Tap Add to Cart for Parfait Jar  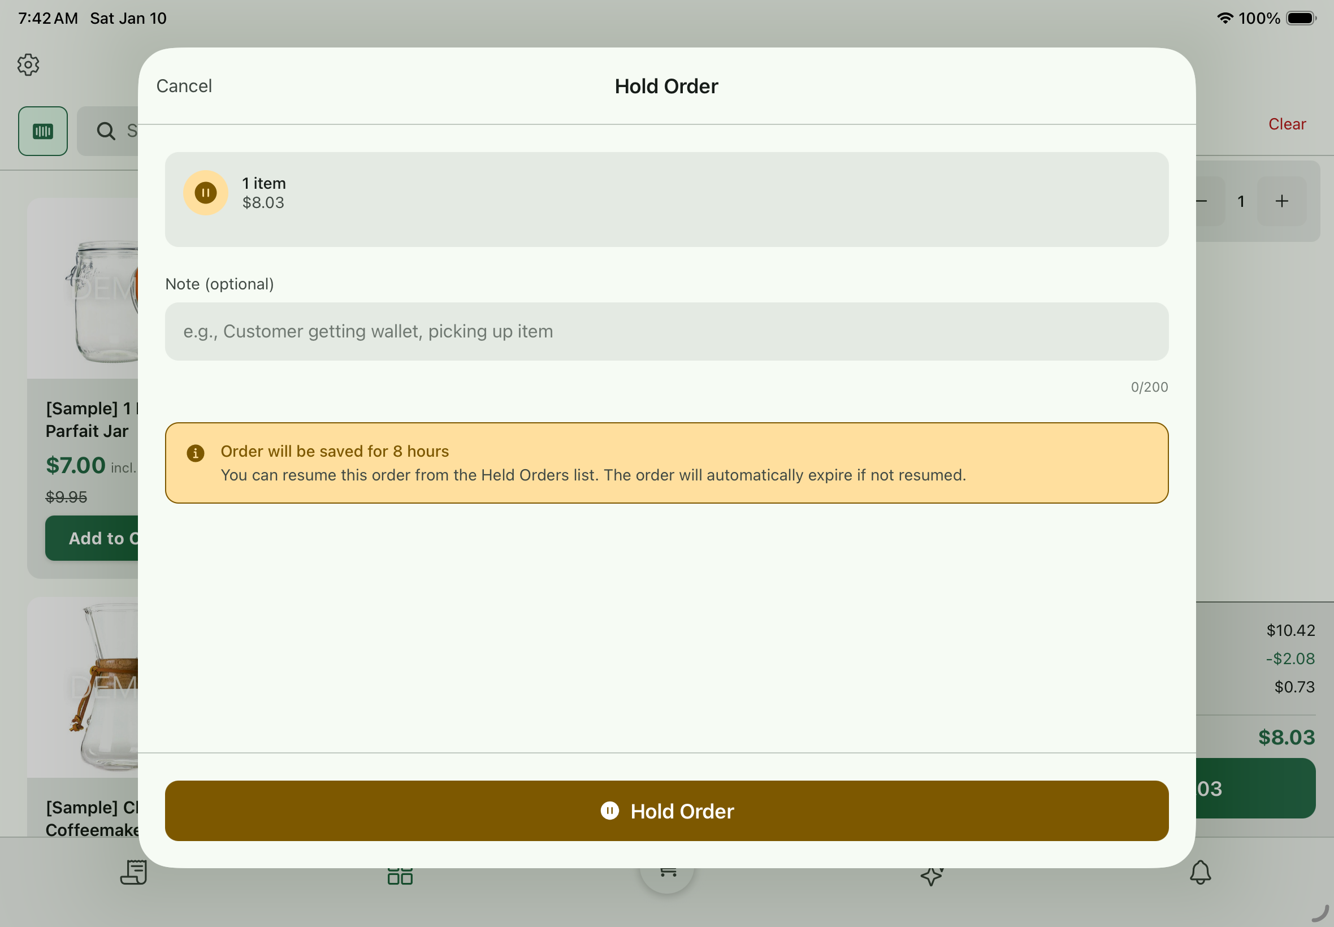[93, 539]
